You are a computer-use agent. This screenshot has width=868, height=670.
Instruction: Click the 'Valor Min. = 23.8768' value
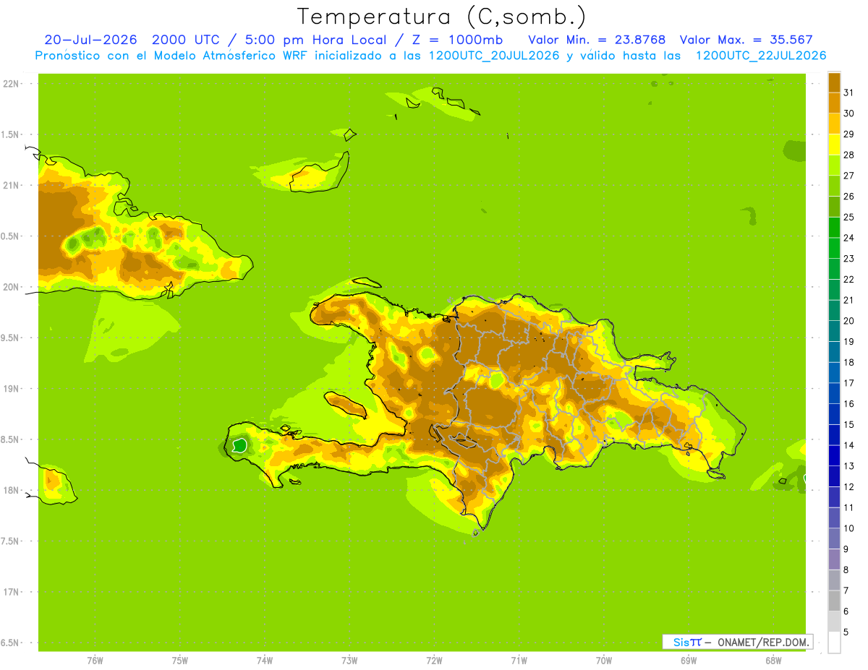(x=597, y=40)
